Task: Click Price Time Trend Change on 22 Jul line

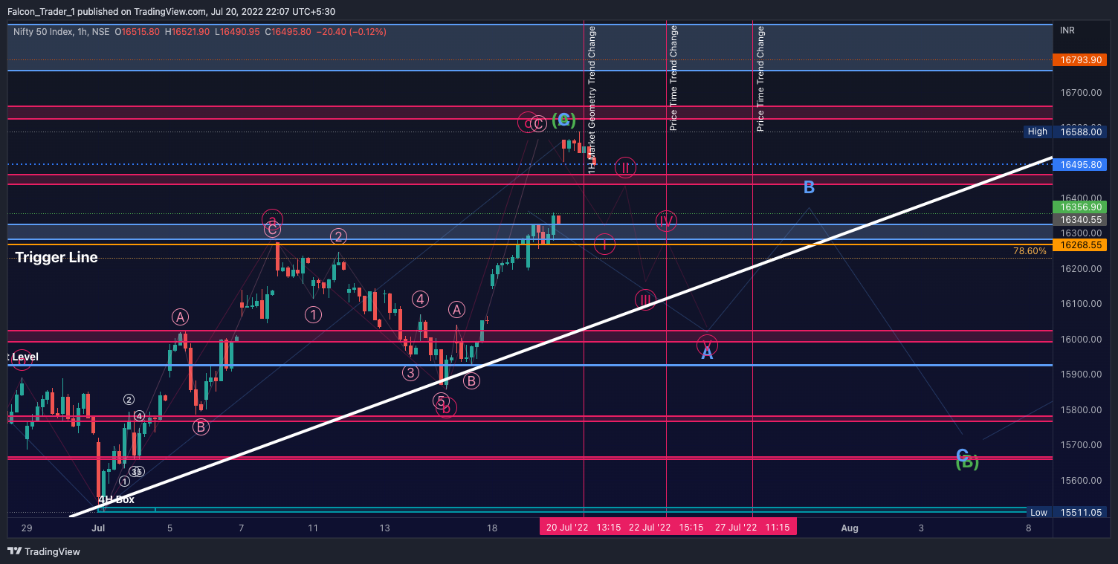Action: (x=673, y=78)
